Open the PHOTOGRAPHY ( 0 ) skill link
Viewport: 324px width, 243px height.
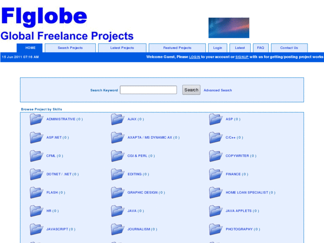(243, 229)
